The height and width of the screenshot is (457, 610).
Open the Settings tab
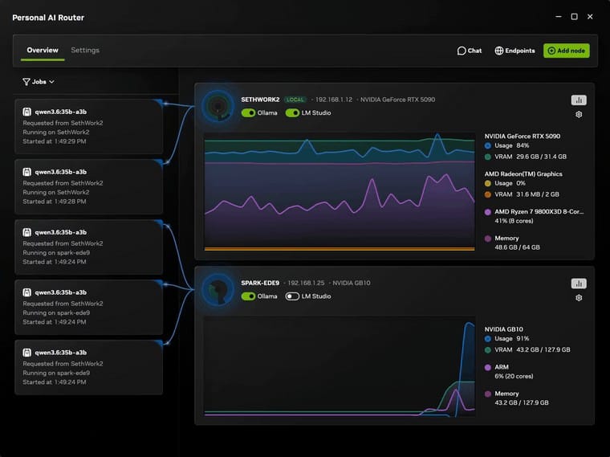click(x=85, y=51)
